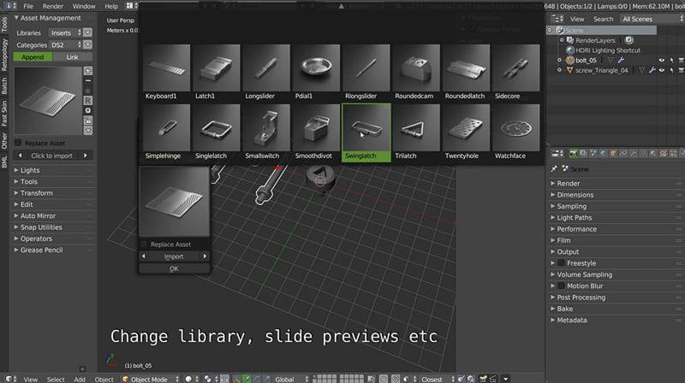Click the wrench modifier icon beside bolt_05

tap(621, 60)
